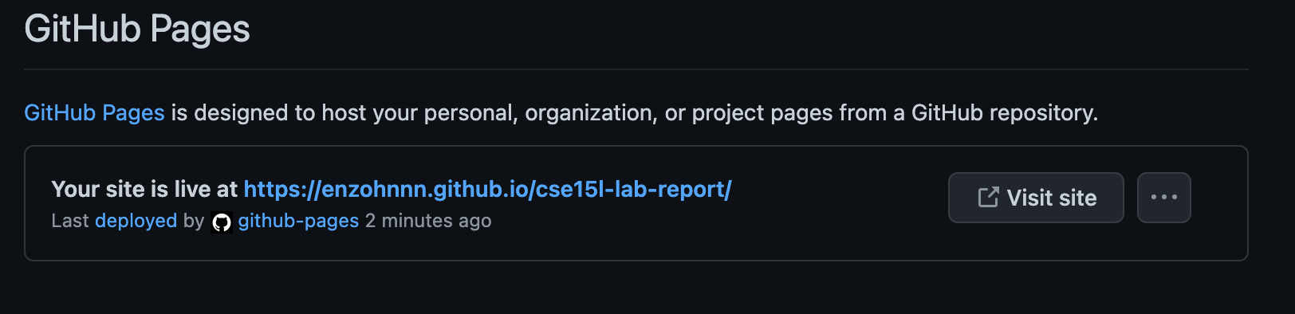Click the "2 minutes ago" timestamp
This screenshot has height=314, width=1295.
428,221
